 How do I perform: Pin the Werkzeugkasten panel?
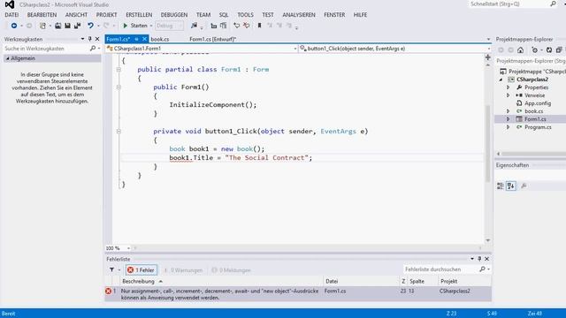click(90, 39)
